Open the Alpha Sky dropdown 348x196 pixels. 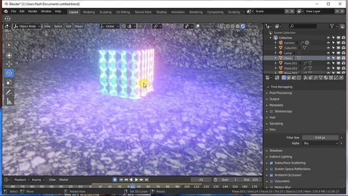point(321,143)
